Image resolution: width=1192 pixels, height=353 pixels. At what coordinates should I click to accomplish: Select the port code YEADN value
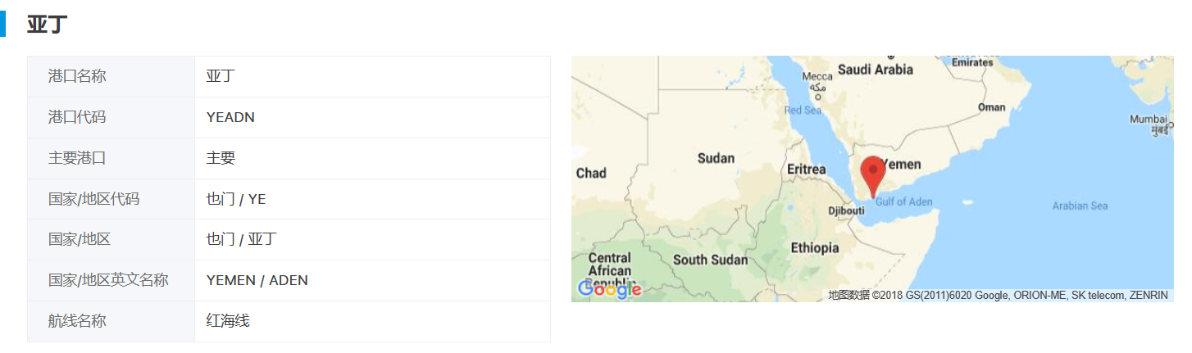230,117
